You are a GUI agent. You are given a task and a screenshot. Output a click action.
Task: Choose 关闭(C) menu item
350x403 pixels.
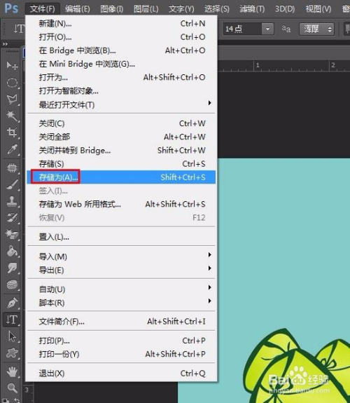click(121, 123)
